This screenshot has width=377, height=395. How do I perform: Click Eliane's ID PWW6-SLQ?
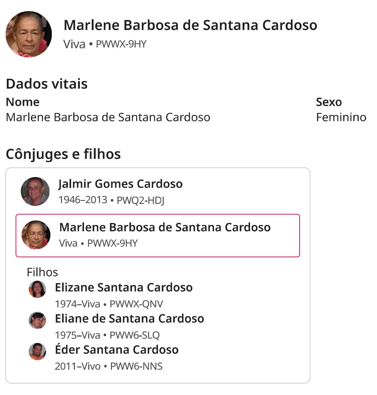[x=135, y=335]
